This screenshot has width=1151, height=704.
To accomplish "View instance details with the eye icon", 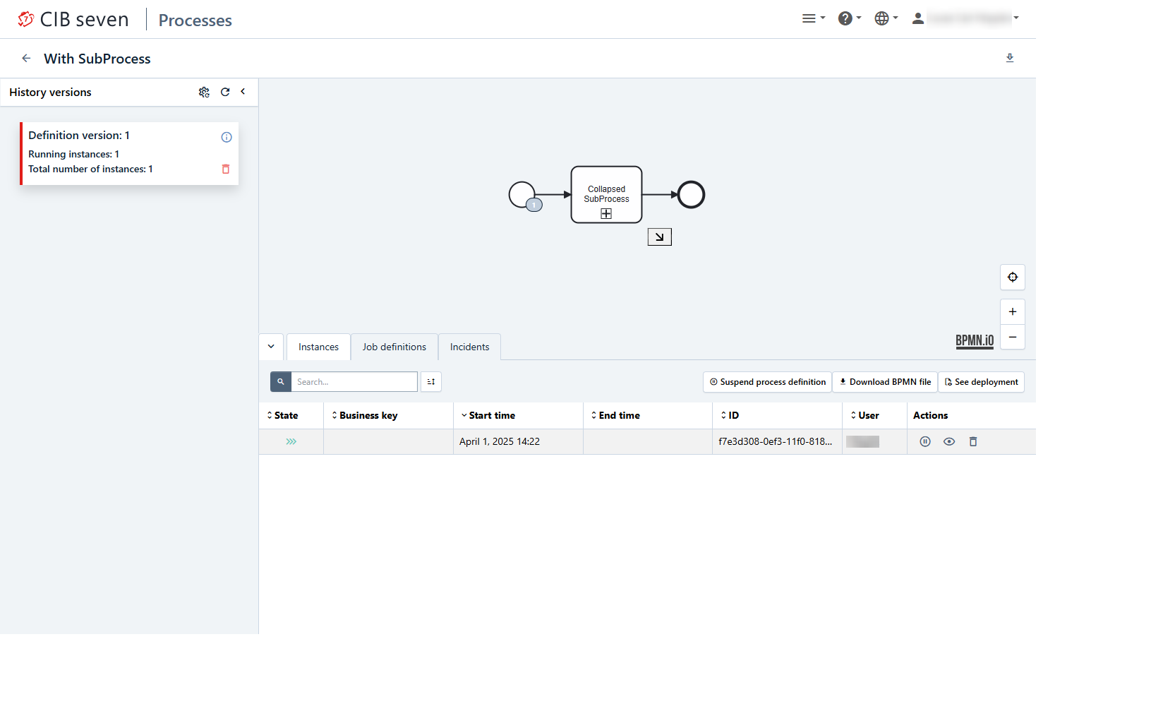I will 949,442.
